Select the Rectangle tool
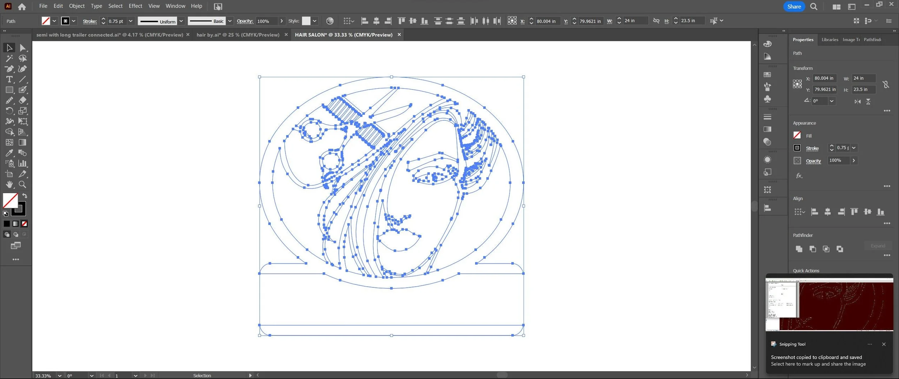 [x=9, y=90]
